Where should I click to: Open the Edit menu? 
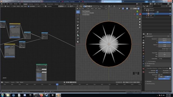pos(7,4)
